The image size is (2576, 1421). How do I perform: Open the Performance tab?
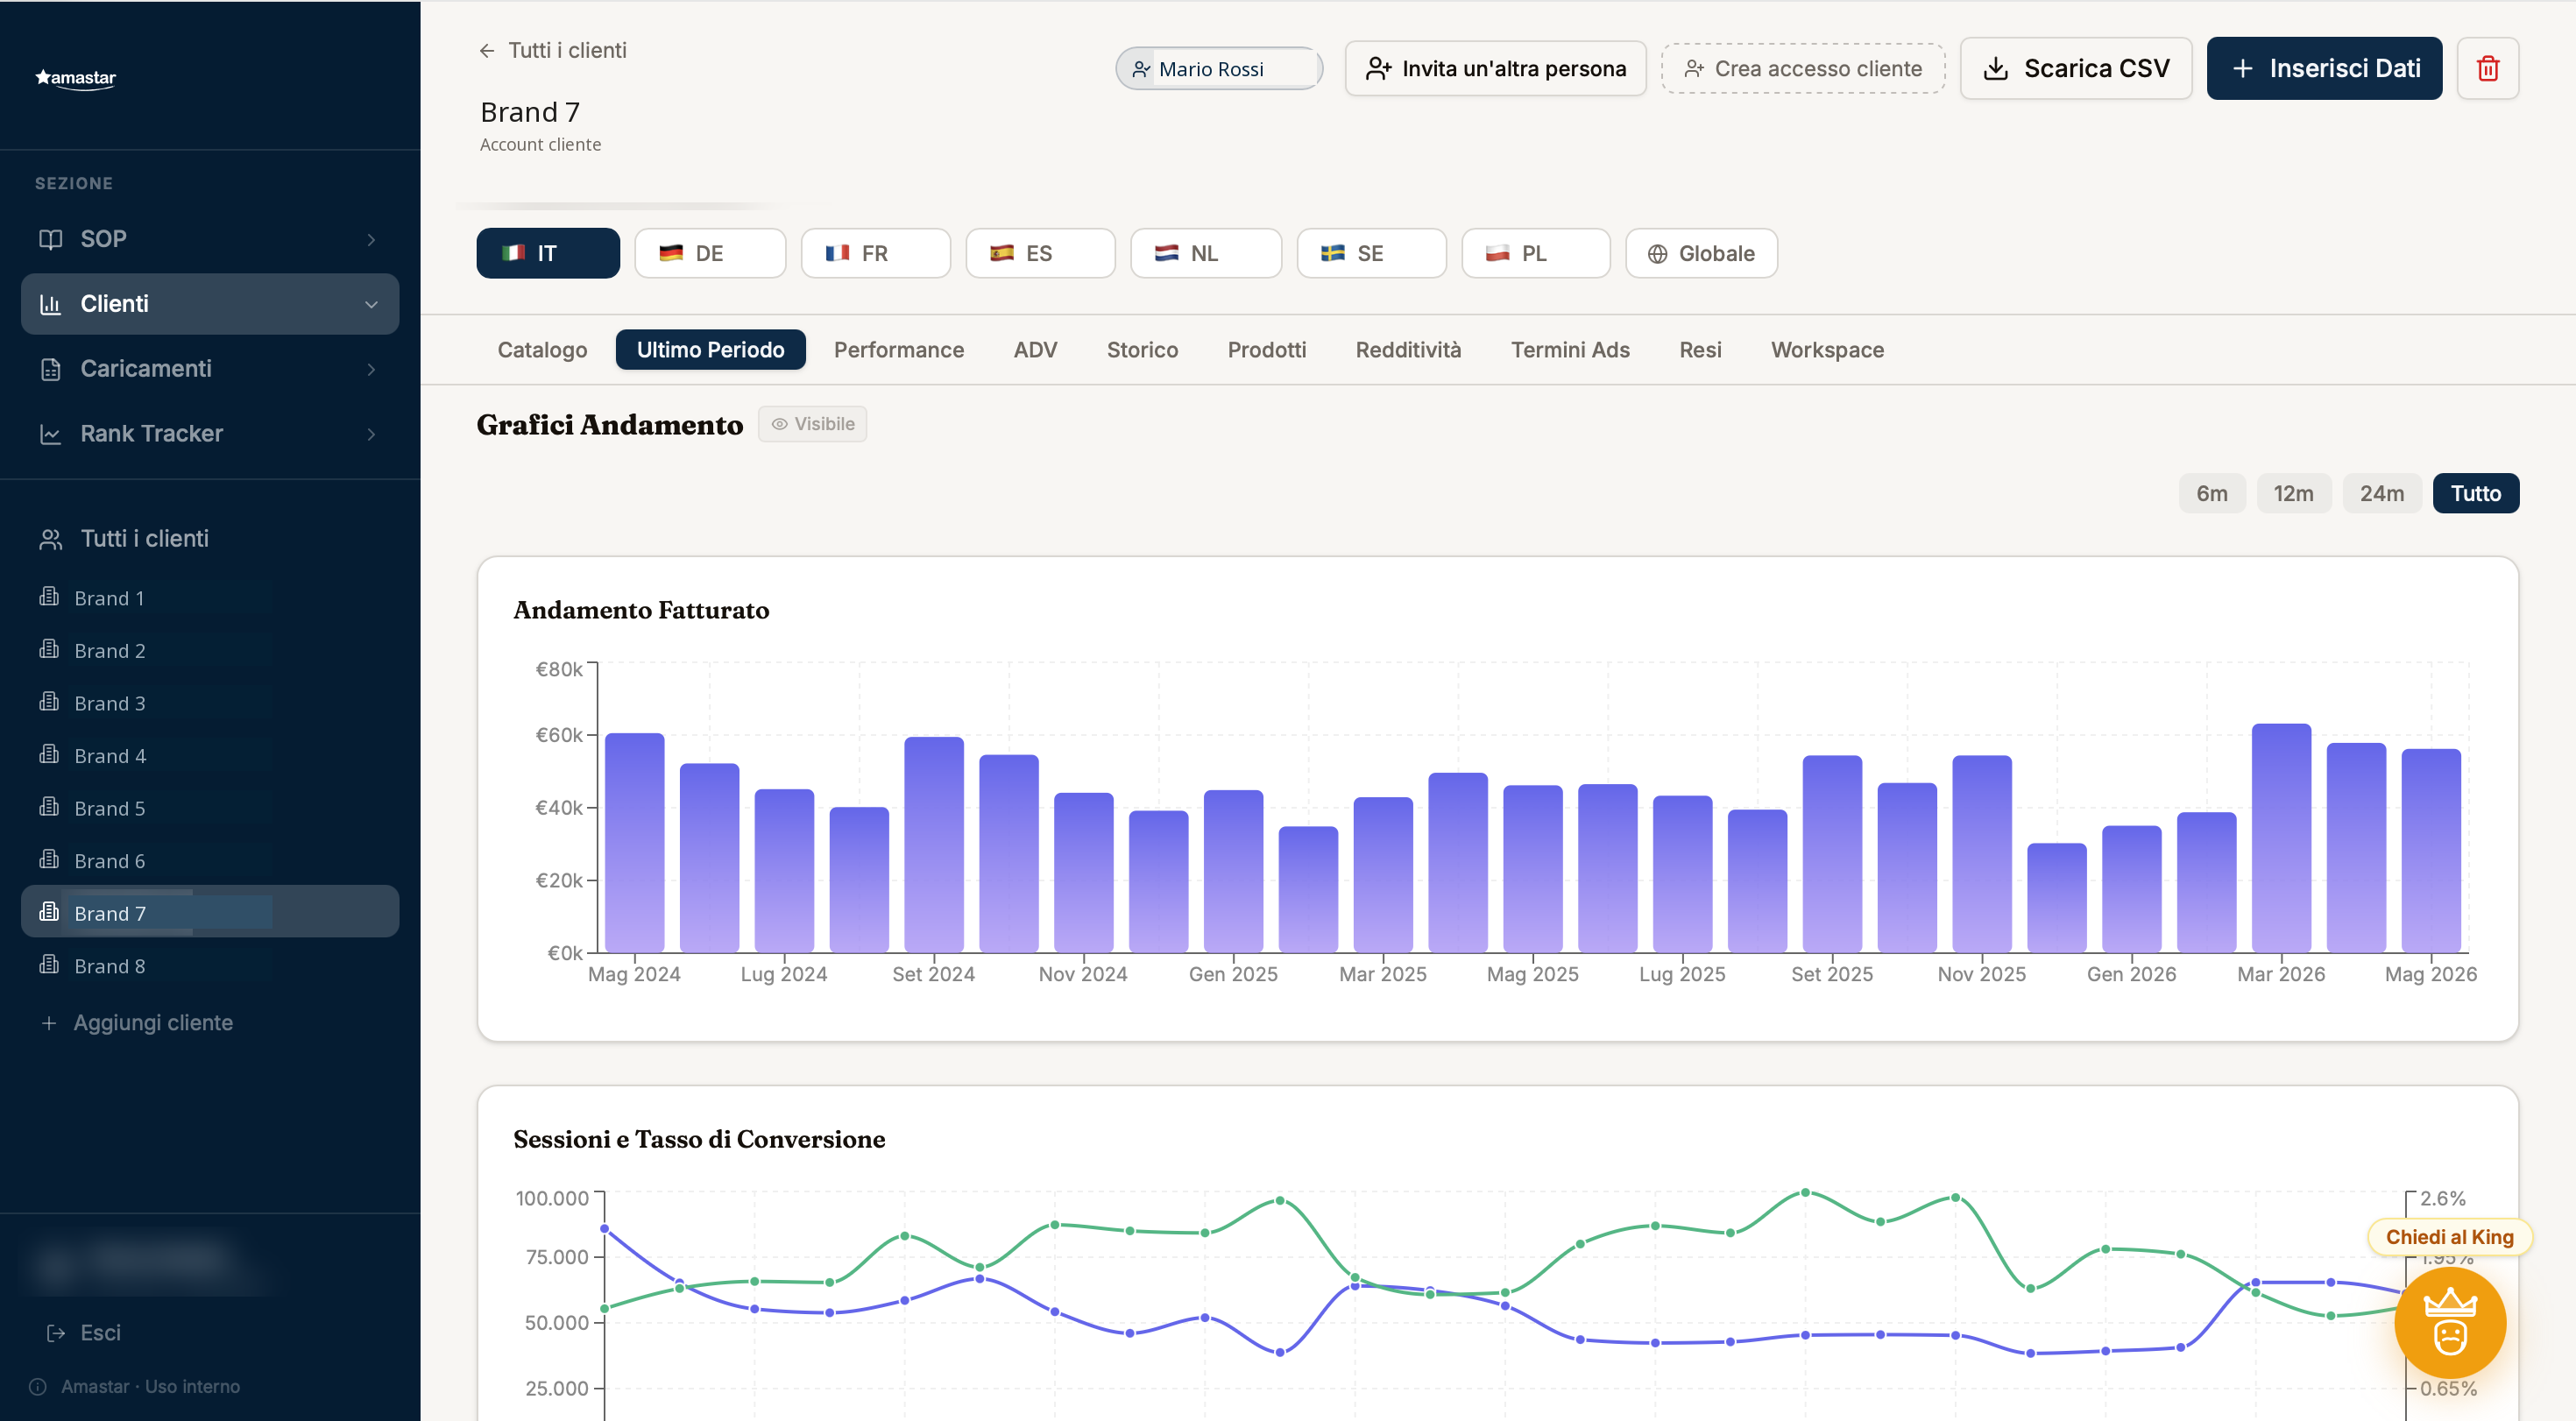898,350
